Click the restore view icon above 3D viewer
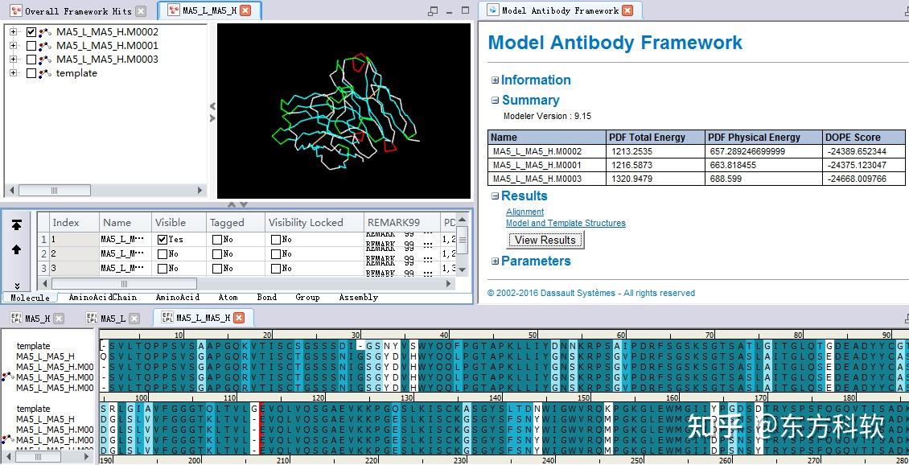Image resolution: width=909 pixels, height=465 pixels. (433, 11)
